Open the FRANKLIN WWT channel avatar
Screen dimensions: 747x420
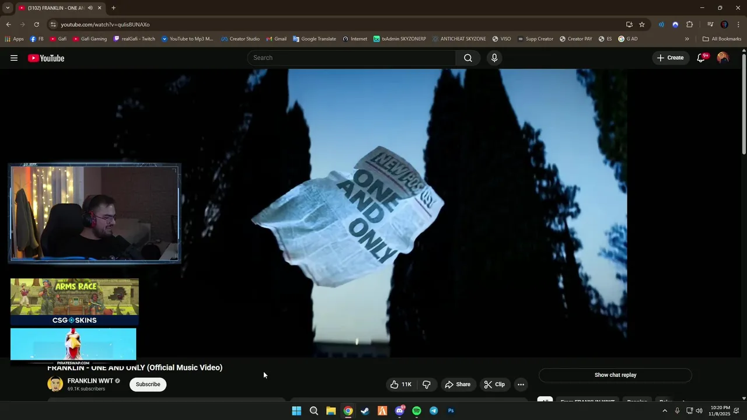coord(55,384)
